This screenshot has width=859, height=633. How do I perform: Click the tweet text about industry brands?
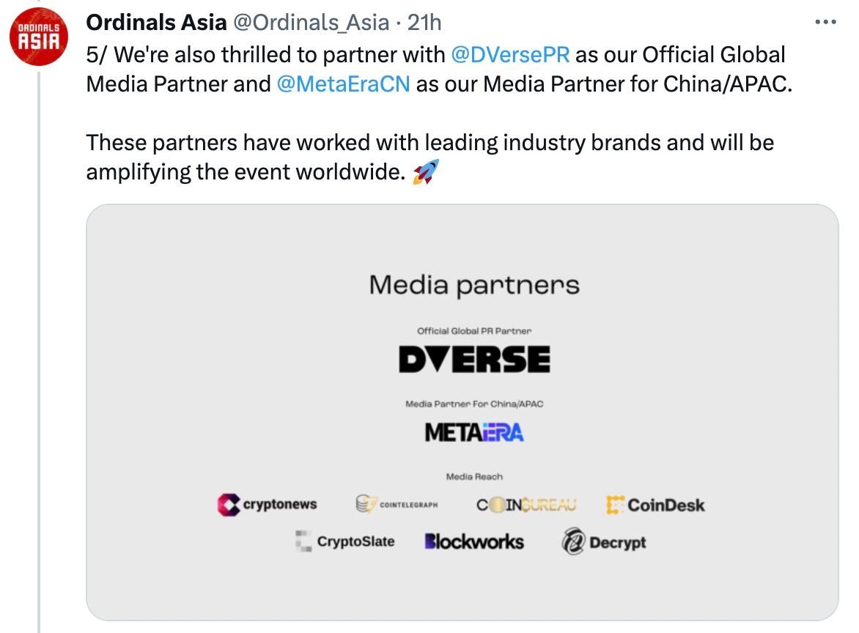(429, 142)
